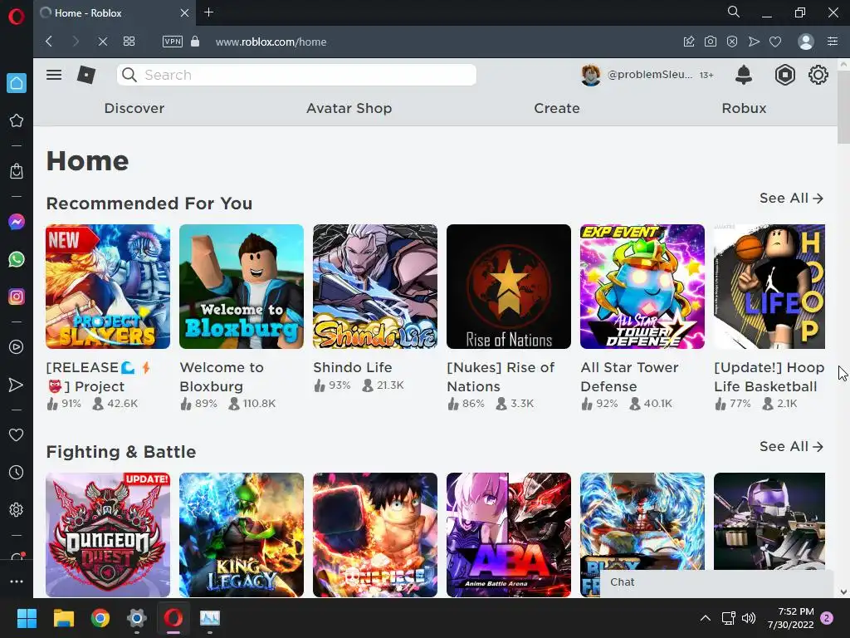Open King Legacy game thumbnail
The height and width of the screenshot is (638, 850).
[242, 535]
